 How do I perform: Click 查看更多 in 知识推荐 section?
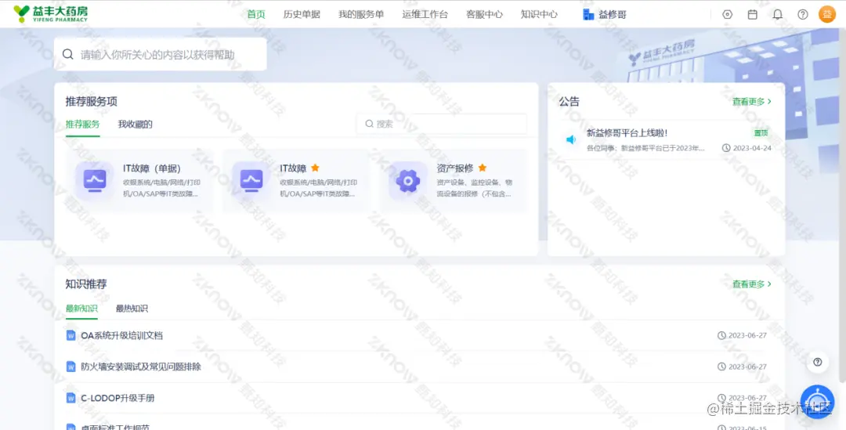(751, 284)
